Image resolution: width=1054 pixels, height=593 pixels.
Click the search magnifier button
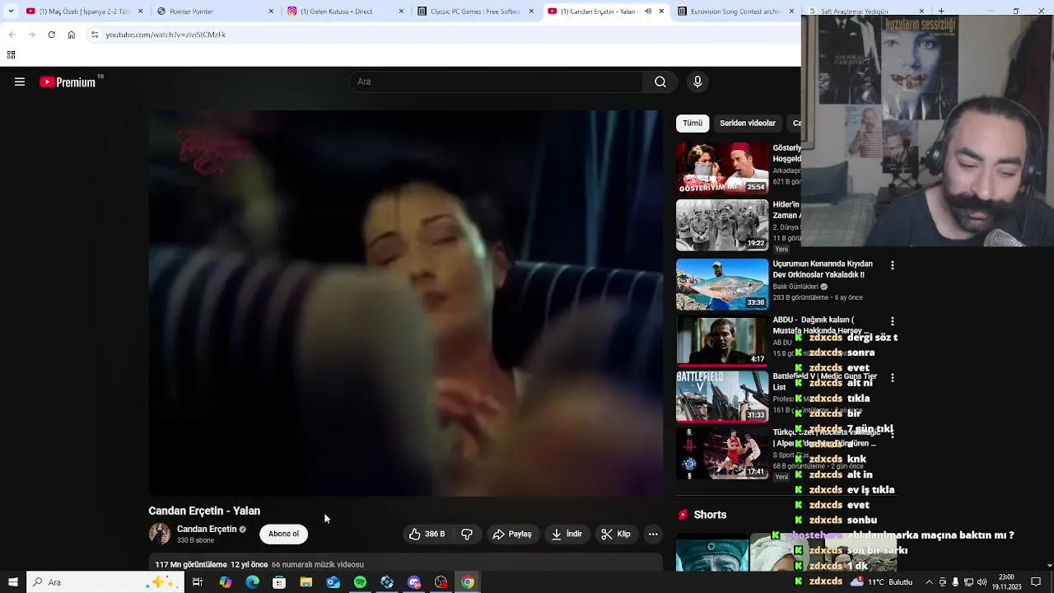point(660,82)
